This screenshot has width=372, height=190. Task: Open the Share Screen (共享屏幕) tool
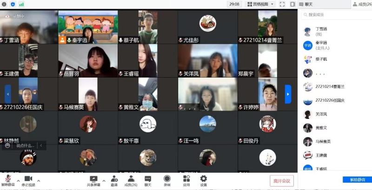(93, 180)
